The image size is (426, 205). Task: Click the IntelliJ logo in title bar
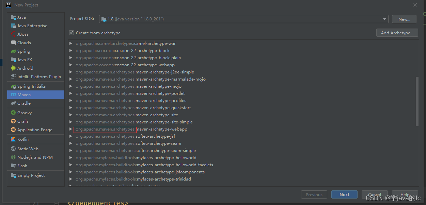click(x=9, y=5)
